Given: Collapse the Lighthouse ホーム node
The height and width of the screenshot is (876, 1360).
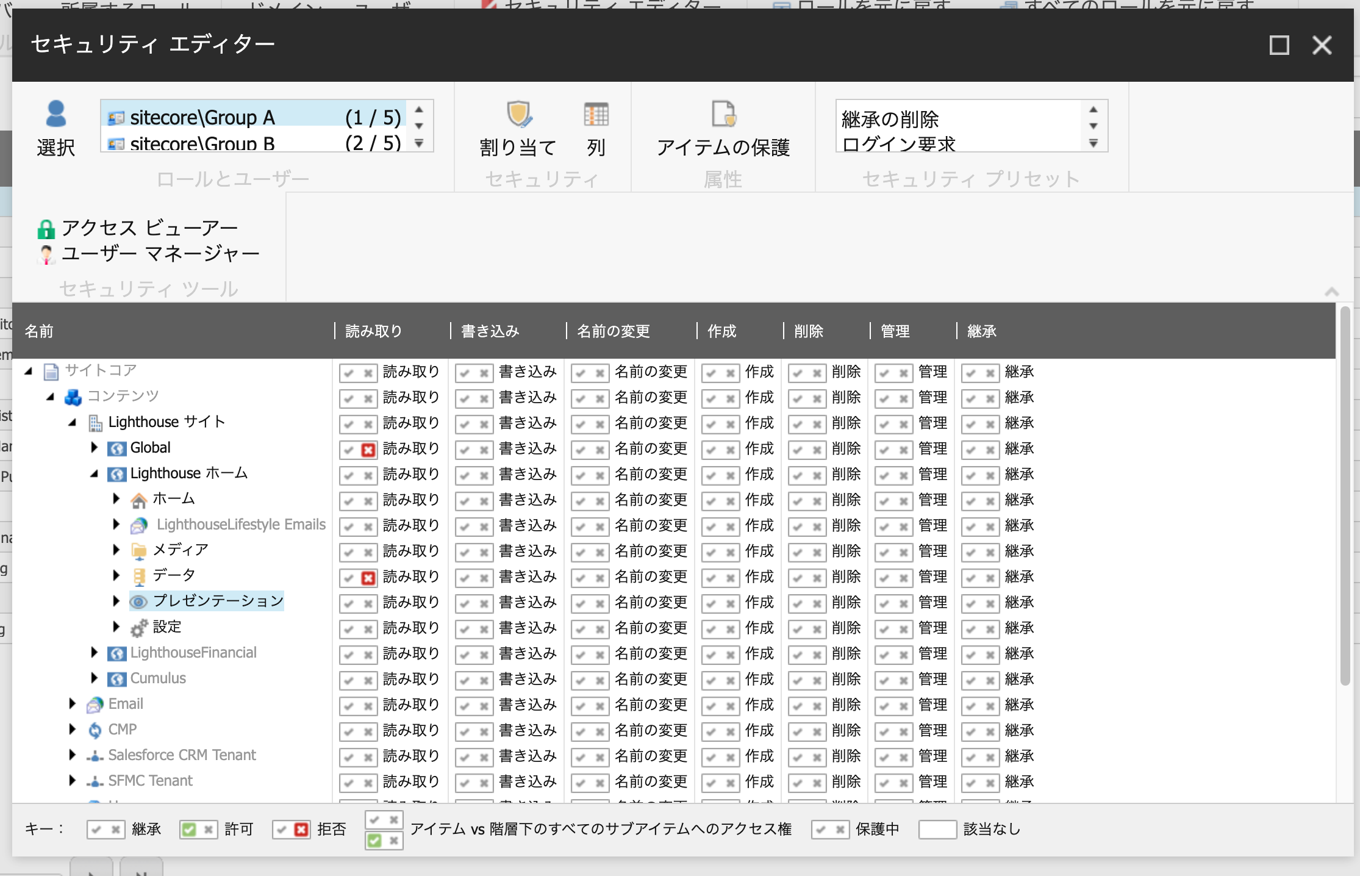Looking at the screenshot, I should [x=95, y=473].
